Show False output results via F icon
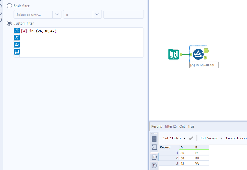The height and width of the screenshot is (170, 247). 154,165
